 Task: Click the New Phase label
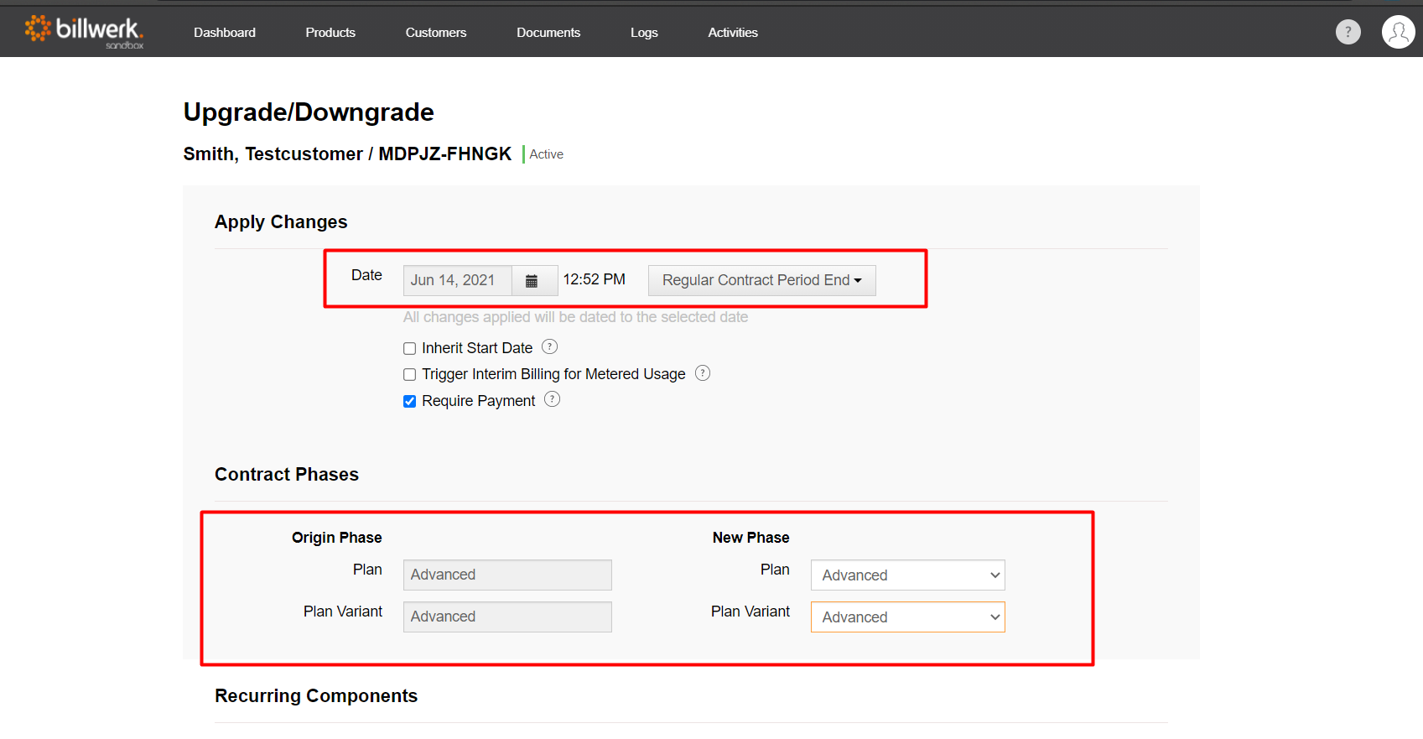pos(751,538)
